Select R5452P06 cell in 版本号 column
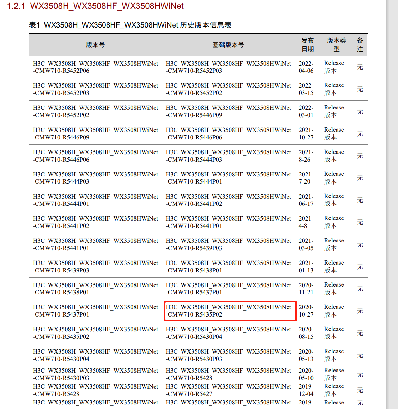The image size is (398, 409). pyautogui.click(x=96, y=67)
